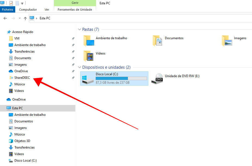Click the Disco Local (C:) storage usage bar
The width and height of the screenshot is (252, 166).
(121, 79)
